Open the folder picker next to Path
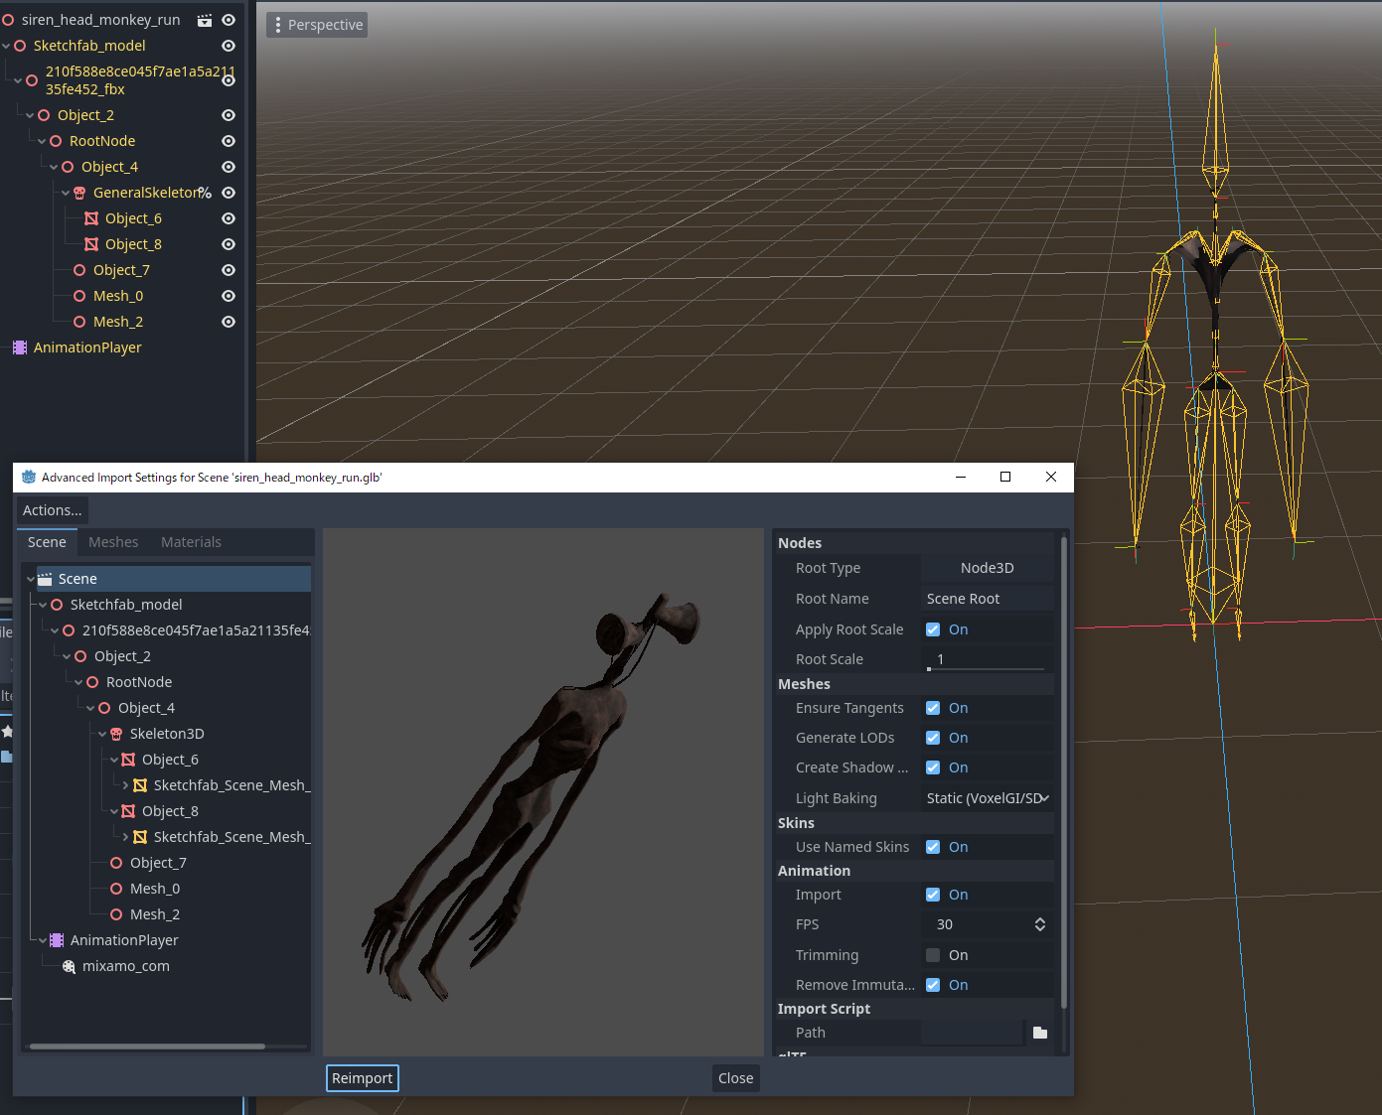This screenshot has height=1115, width=1382. click(x=1039, y=1032)
